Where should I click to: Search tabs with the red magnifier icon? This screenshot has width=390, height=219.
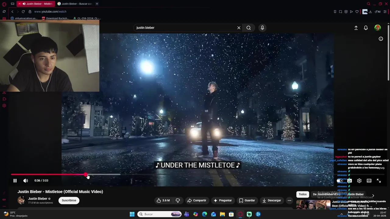pyautogui.click(x=368, y=4)
